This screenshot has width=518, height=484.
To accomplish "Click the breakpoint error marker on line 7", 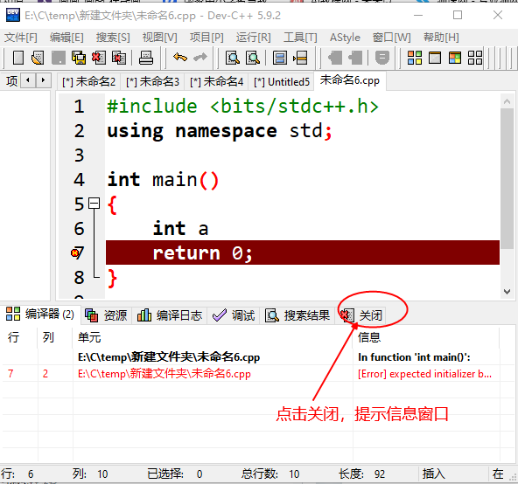I will (x=75, y=253).
